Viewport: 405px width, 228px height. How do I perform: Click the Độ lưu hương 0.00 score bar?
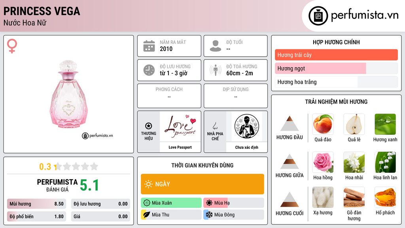click(100, 204)
